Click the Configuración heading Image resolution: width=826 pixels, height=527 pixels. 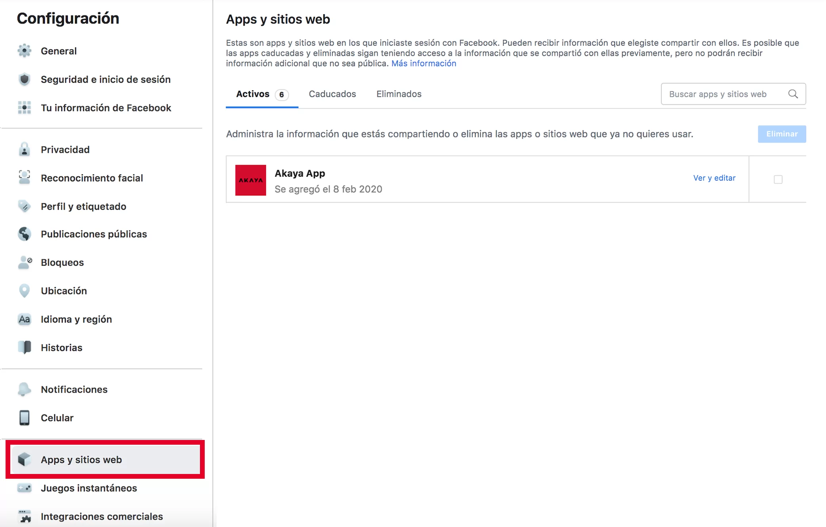[x=68, y=19]
